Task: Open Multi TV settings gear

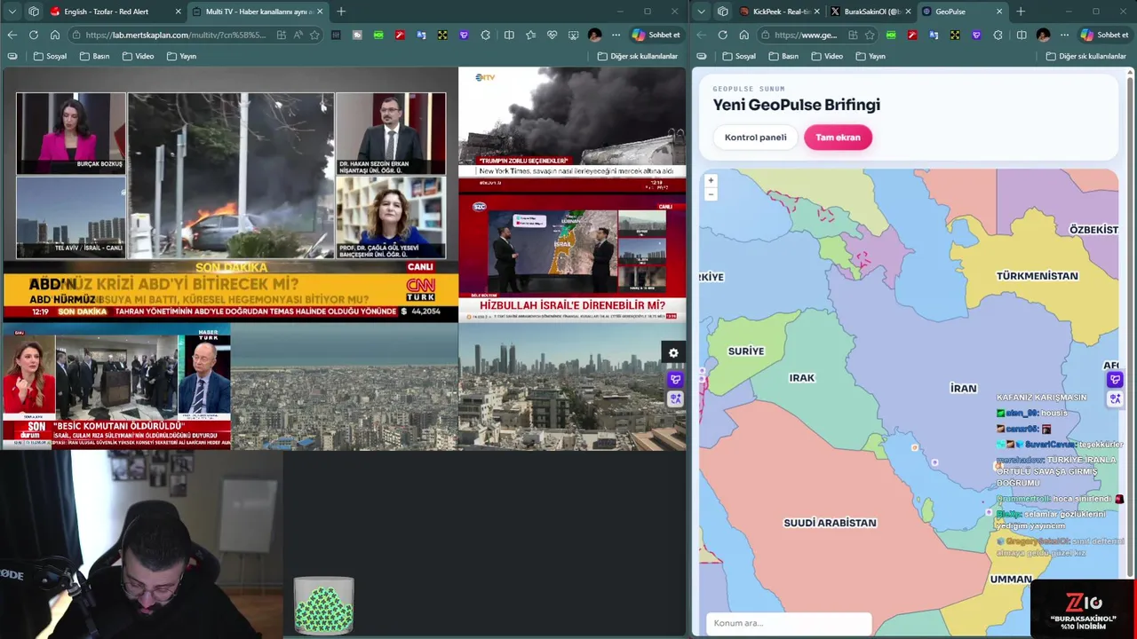Action: [x=673, y=352]
